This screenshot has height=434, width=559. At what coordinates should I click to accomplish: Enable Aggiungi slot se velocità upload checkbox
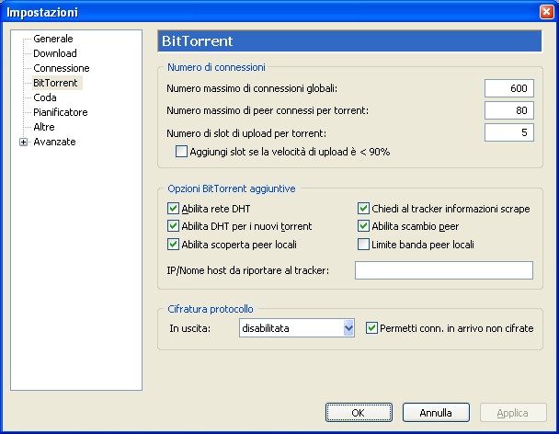click(x=181, y=151)
